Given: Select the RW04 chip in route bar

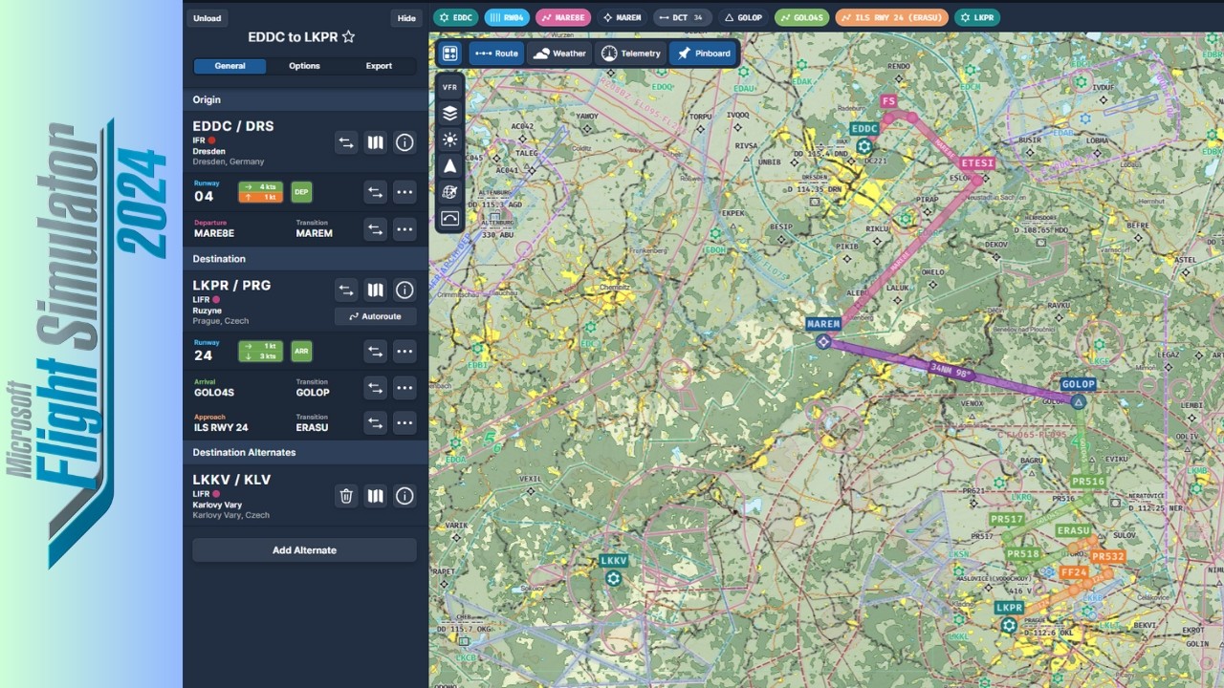Looking at the screenshot, I should coord(507,17).
